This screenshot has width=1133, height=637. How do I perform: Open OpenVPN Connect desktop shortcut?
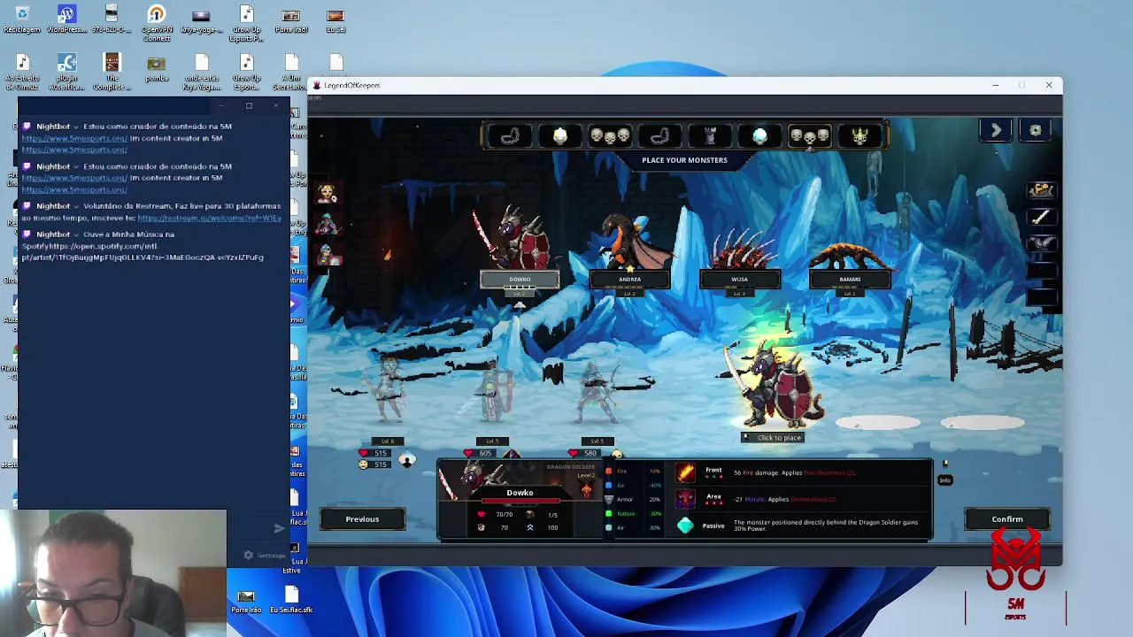point(157,23)
